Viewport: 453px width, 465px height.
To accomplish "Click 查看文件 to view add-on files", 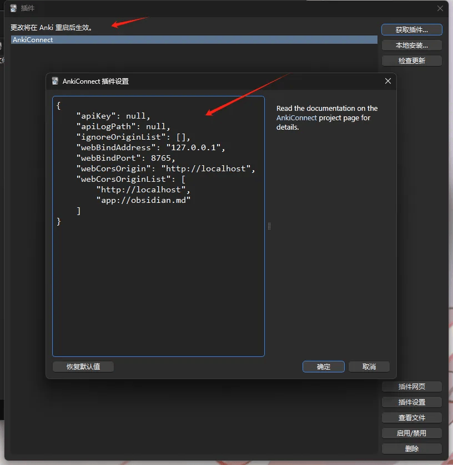I will point(412,417).
